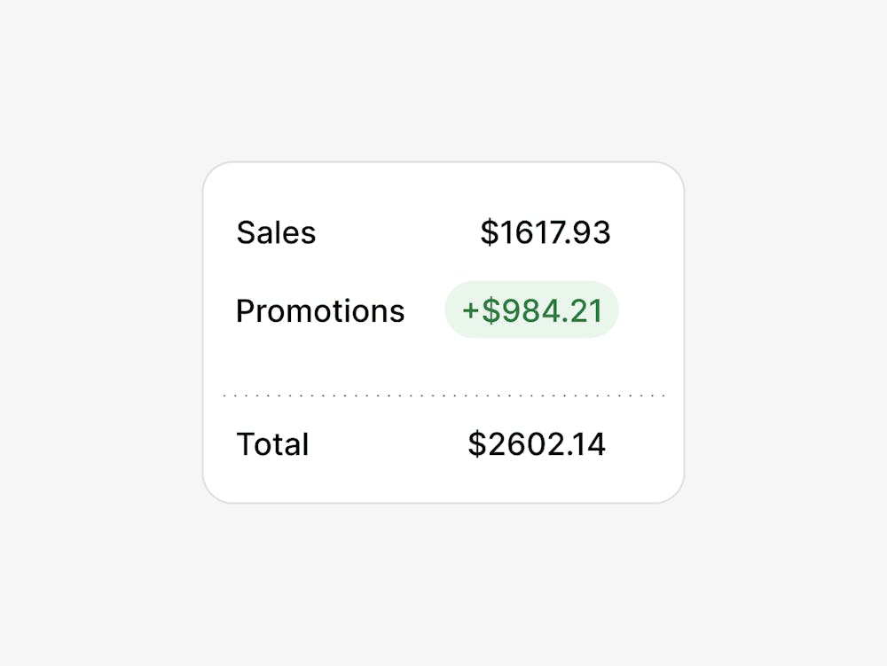This screenshot has height=666, width=887.
Task: Click the Sales label
Action: tap(276, 232)
